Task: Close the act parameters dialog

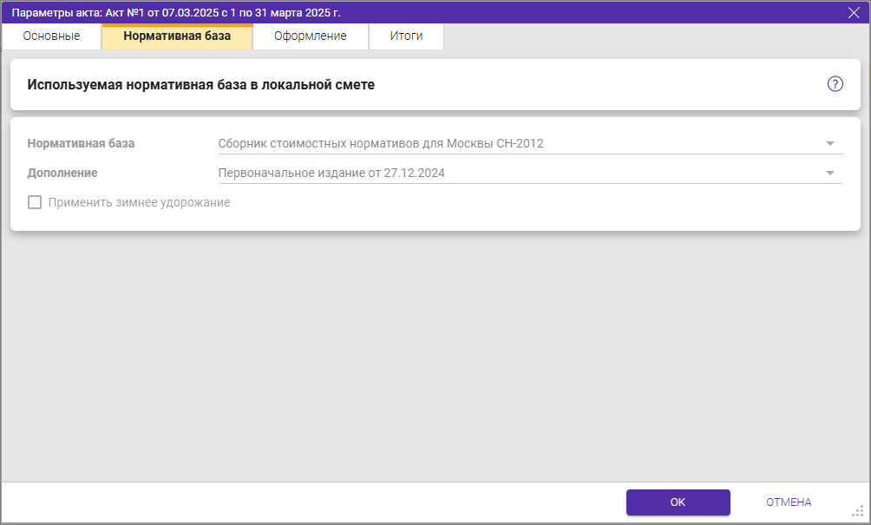Action: tap(853, 12)
